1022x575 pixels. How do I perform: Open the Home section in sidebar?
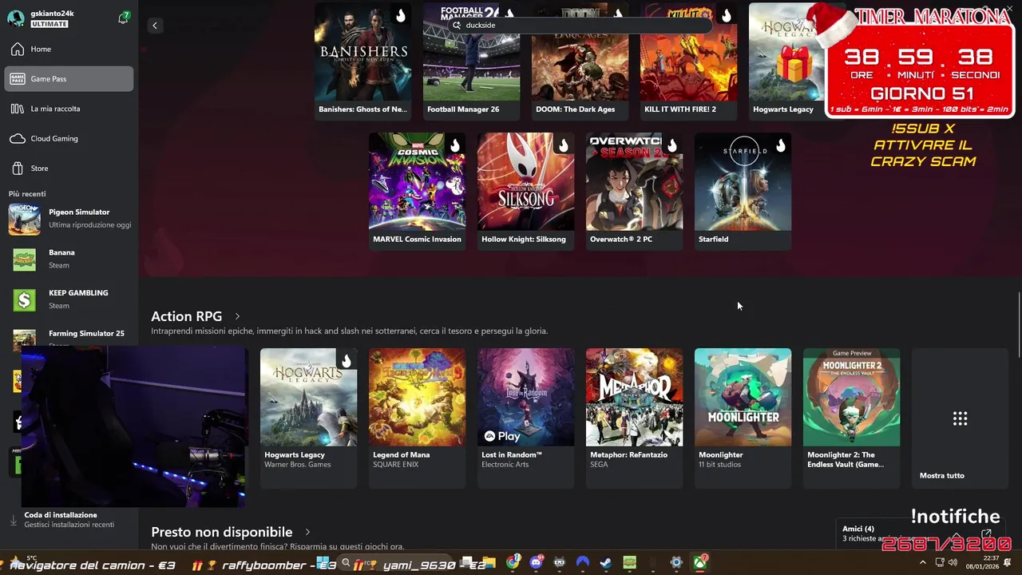coord(69,49)
